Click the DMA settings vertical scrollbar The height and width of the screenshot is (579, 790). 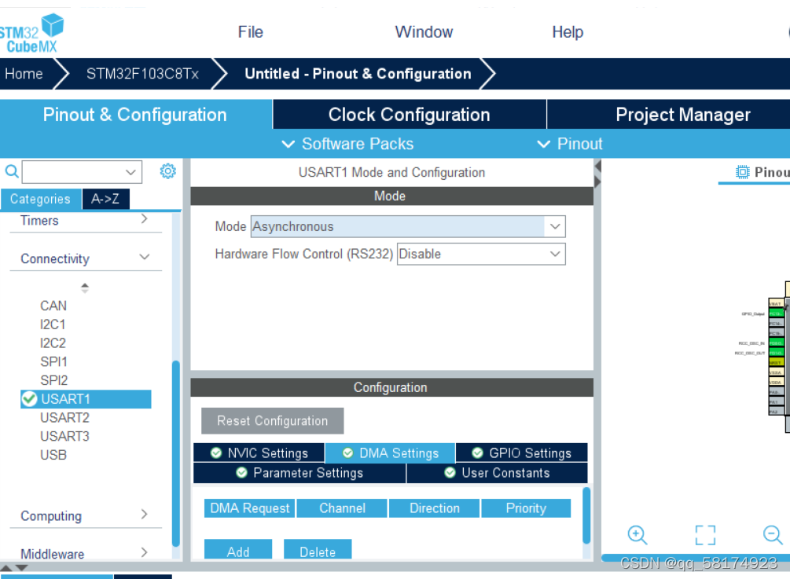586,515
